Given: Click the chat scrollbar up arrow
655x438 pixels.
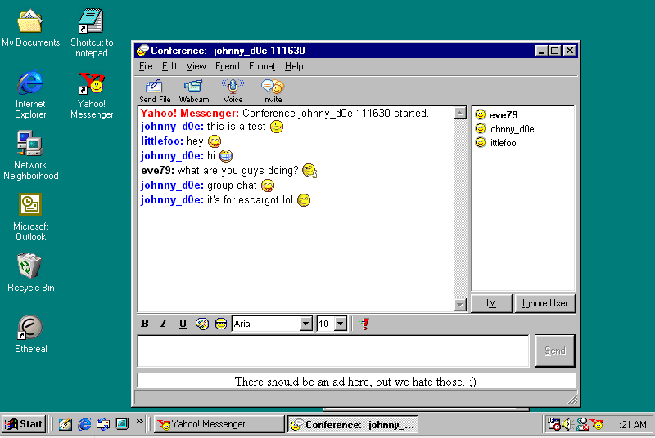Looking at the screenshot, I should point(460,113).
